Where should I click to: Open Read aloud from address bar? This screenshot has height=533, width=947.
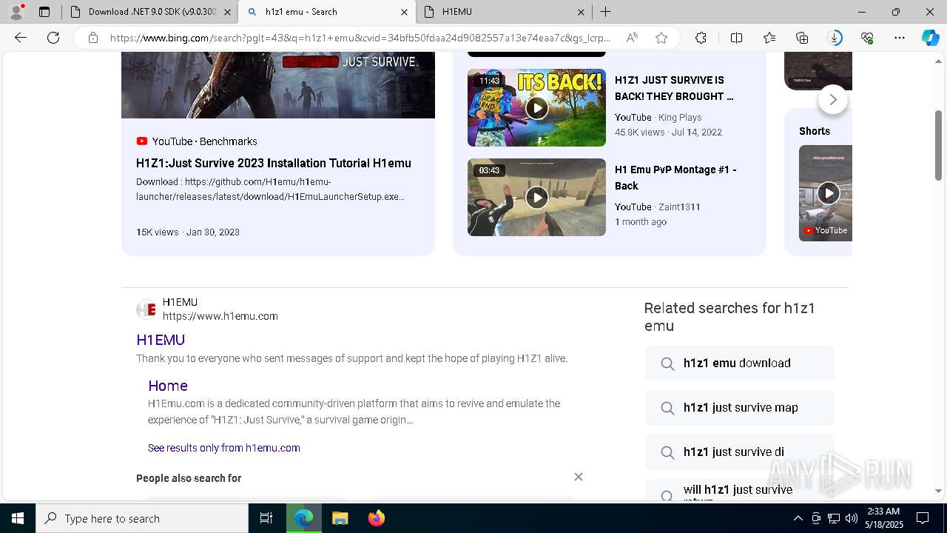point(632,38)
